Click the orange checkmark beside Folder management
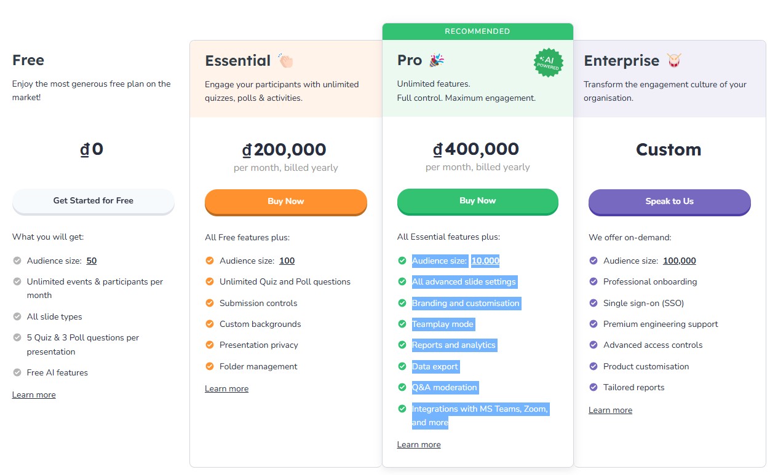The height and width of the screenshot is (475, 778). click(210, 366)
